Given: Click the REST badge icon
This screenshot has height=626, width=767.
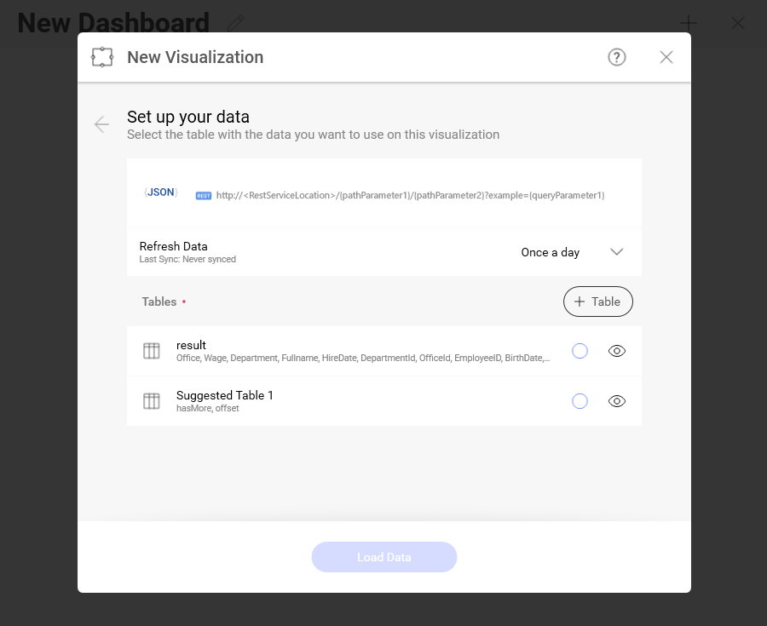Looking at the screenshot, I should click(204, 195).
